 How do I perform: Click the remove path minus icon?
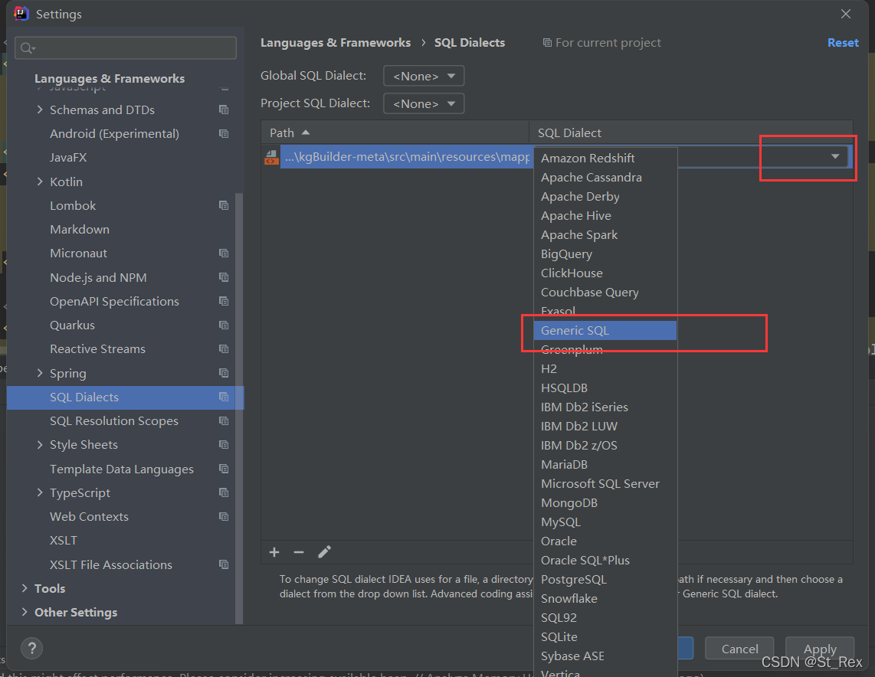(x=299, y=552)
